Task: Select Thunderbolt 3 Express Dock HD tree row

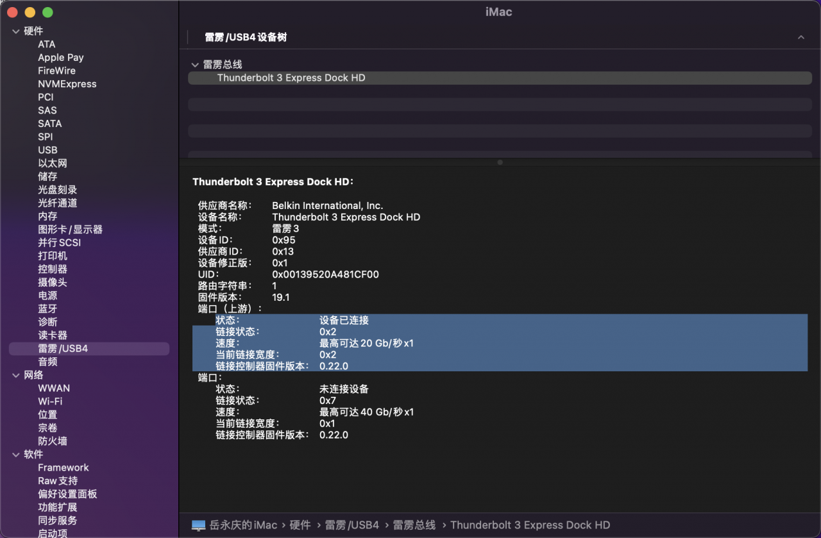Action: [x=500, y=78]
